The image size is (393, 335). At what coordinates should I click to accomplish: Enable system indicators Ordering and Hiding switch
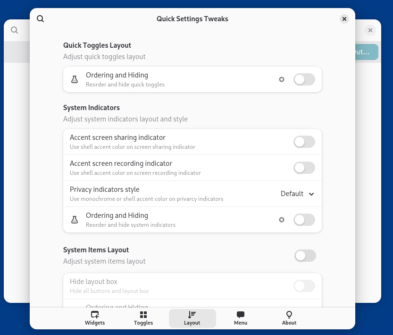pyautogui.click(x=304, y=220)
